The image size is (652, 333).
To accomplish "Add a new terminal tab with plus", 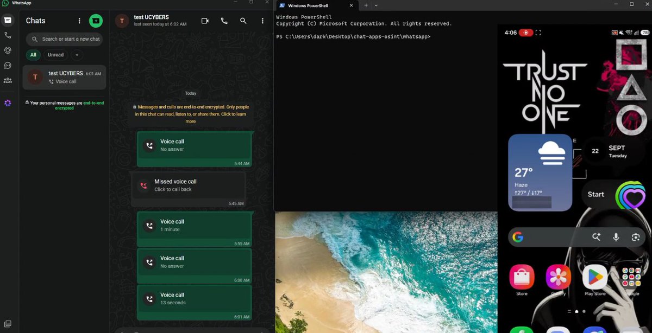I will click(x=366, y=5).
